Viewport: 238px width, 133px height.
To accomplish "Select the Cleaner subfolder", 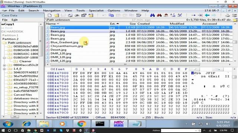I will tap(25, 61).
